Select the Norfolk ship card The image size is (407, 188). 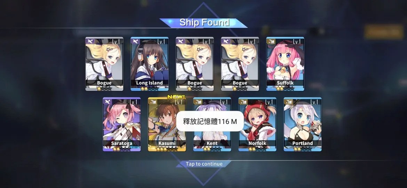pos(257,124)
